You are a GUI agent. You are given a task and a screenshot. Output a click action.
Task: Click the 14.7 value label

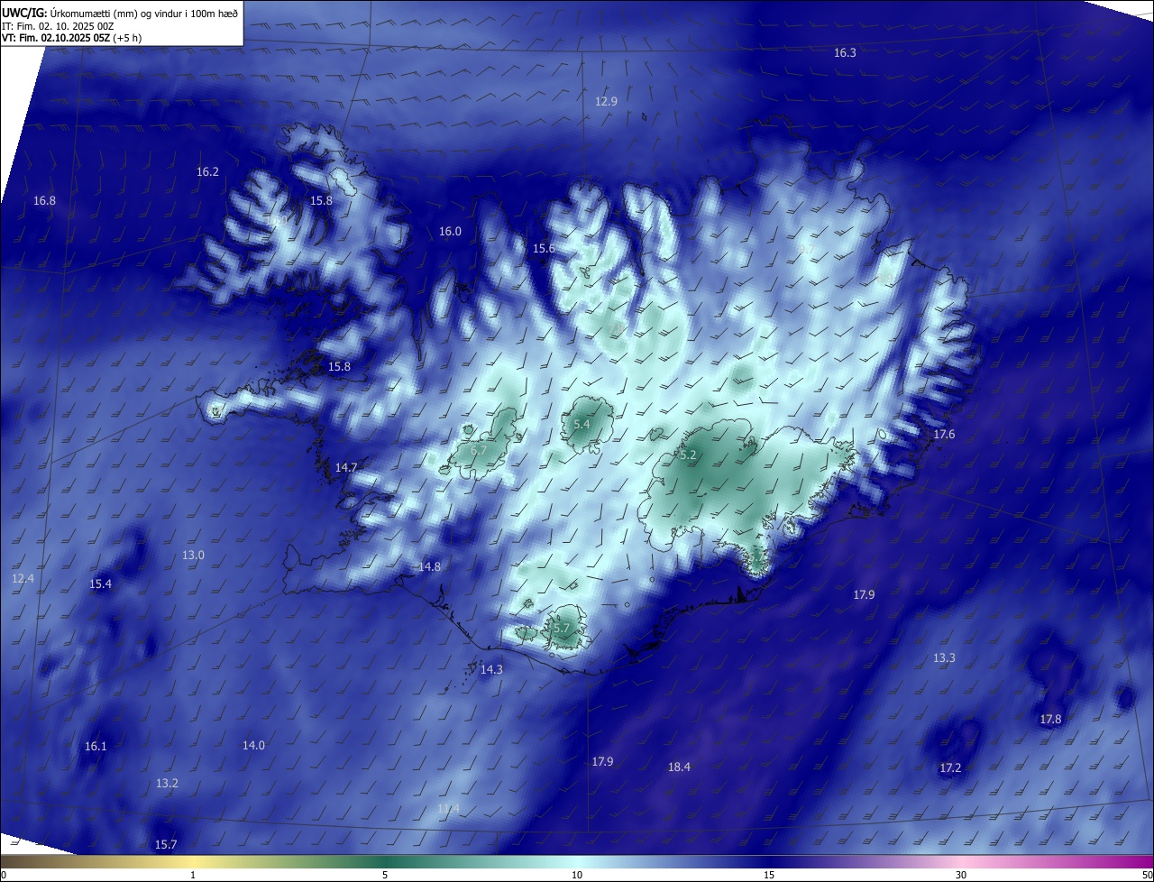point(346,468)
